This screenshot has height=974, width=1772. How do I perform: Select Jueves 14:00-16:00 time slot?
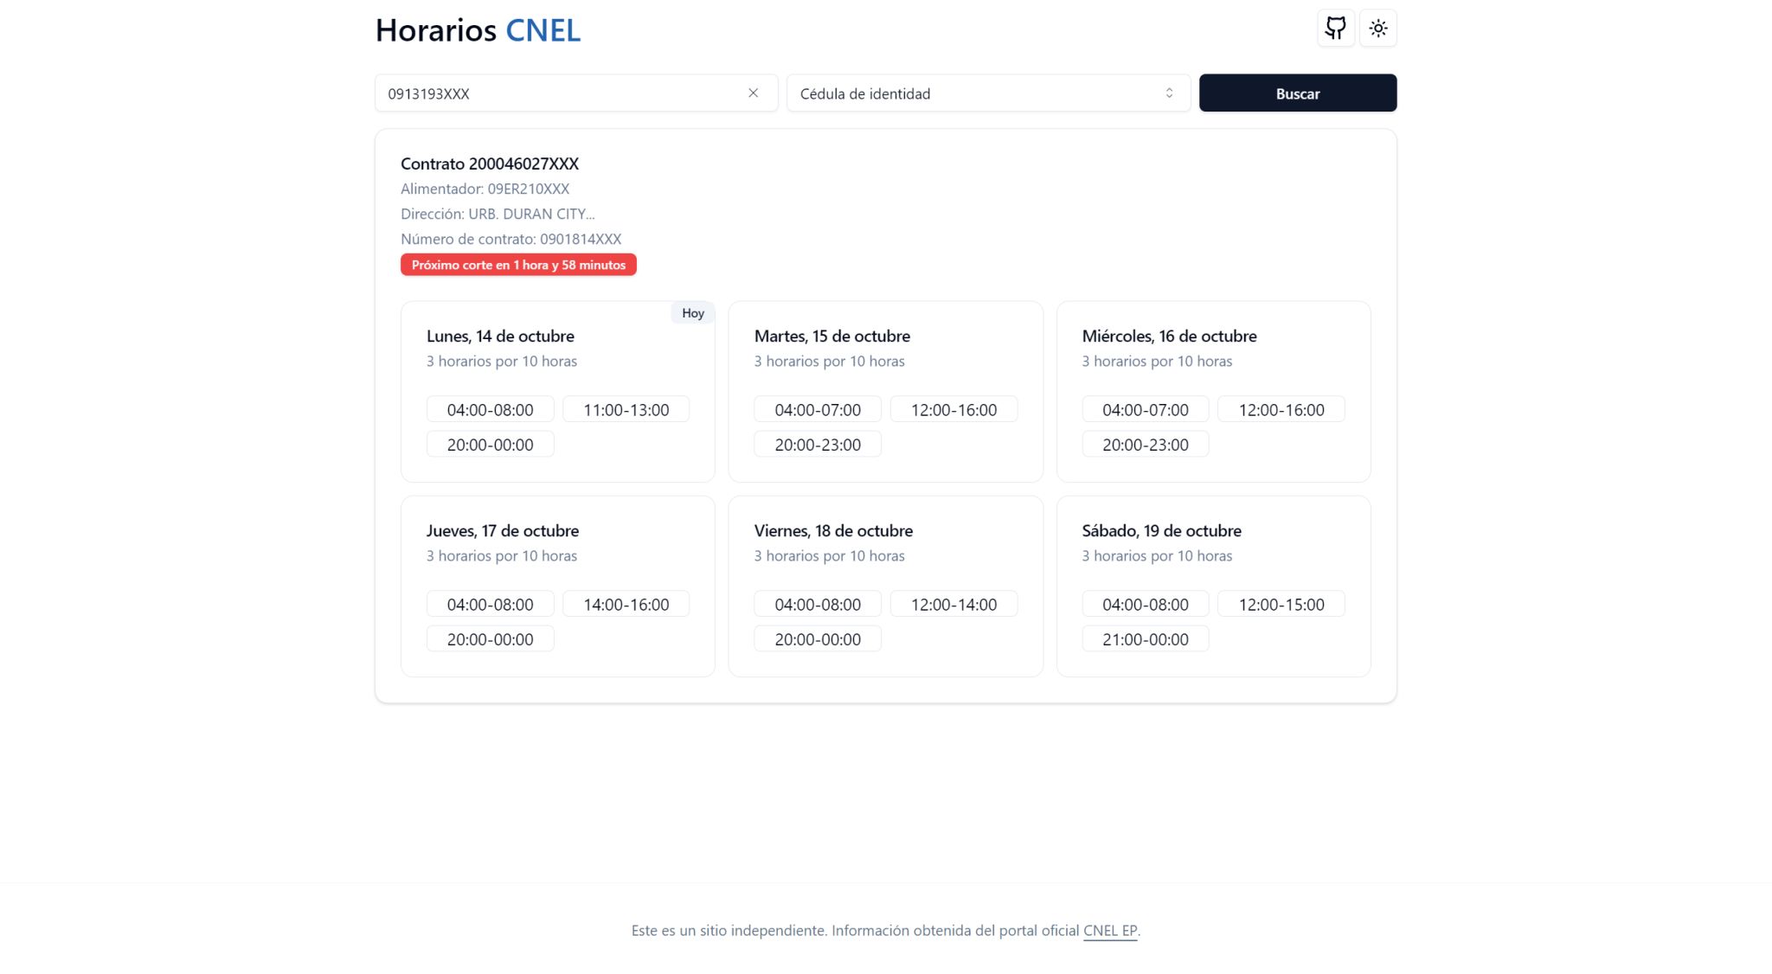[x=626, y=605]
